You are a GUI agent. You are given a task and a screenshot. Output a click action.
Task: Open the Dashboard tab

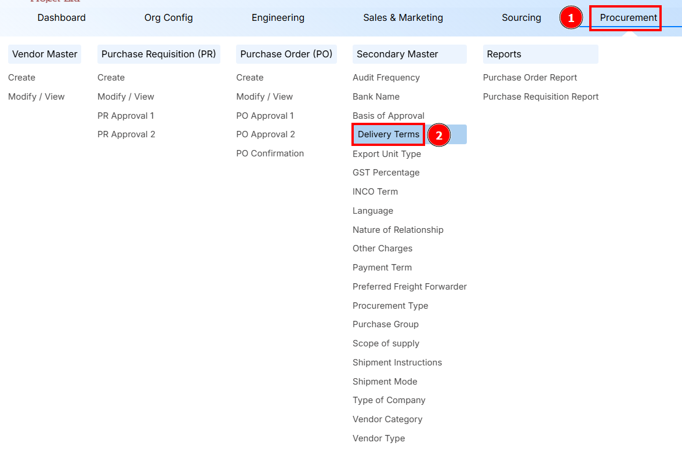(61, 18)
